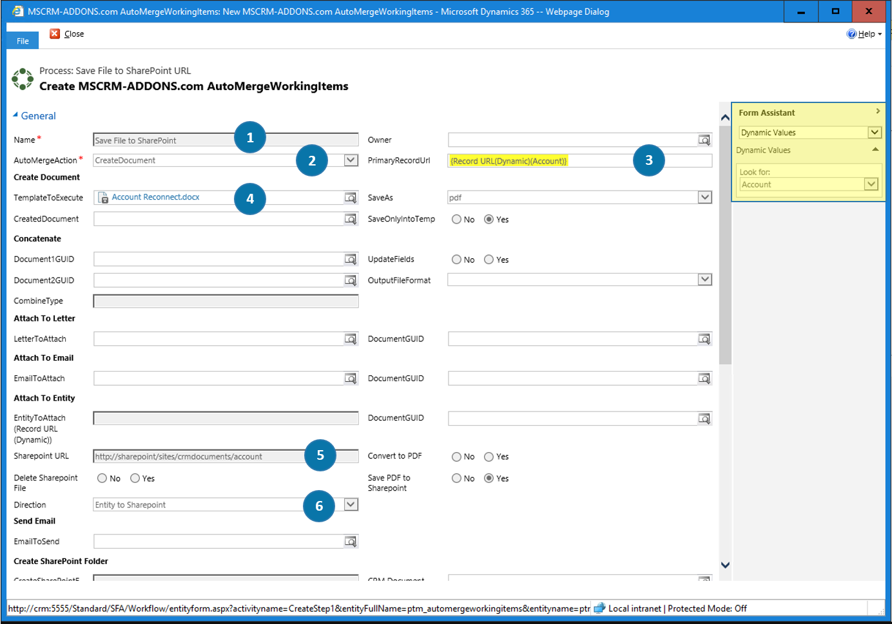This screenshot has height=624, width=892.
Task: Open lookup icon for Document2GUID field
Action: [x=351, y=280]
